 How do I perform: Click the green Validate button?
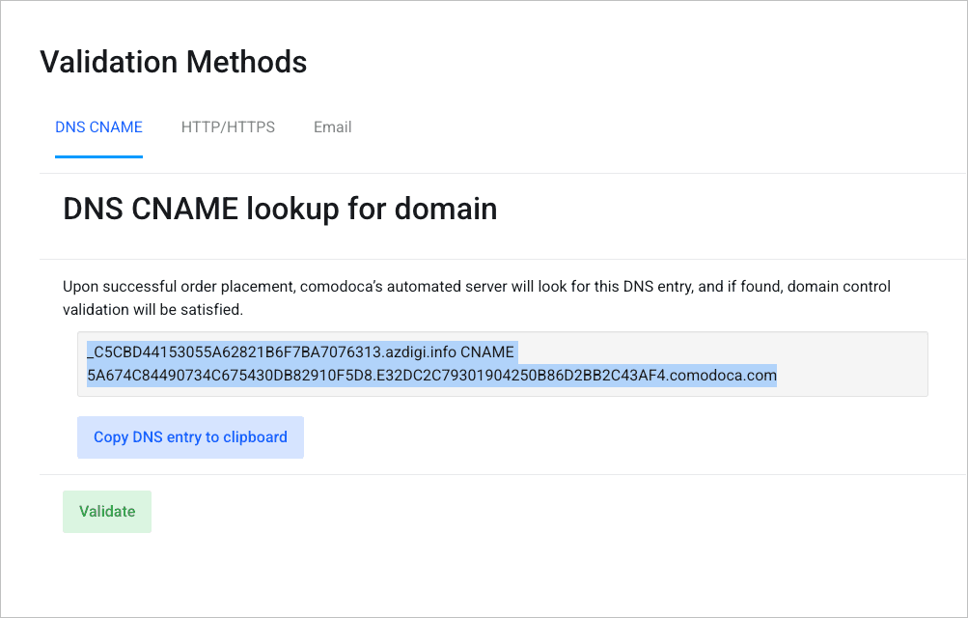click(107, 512)
